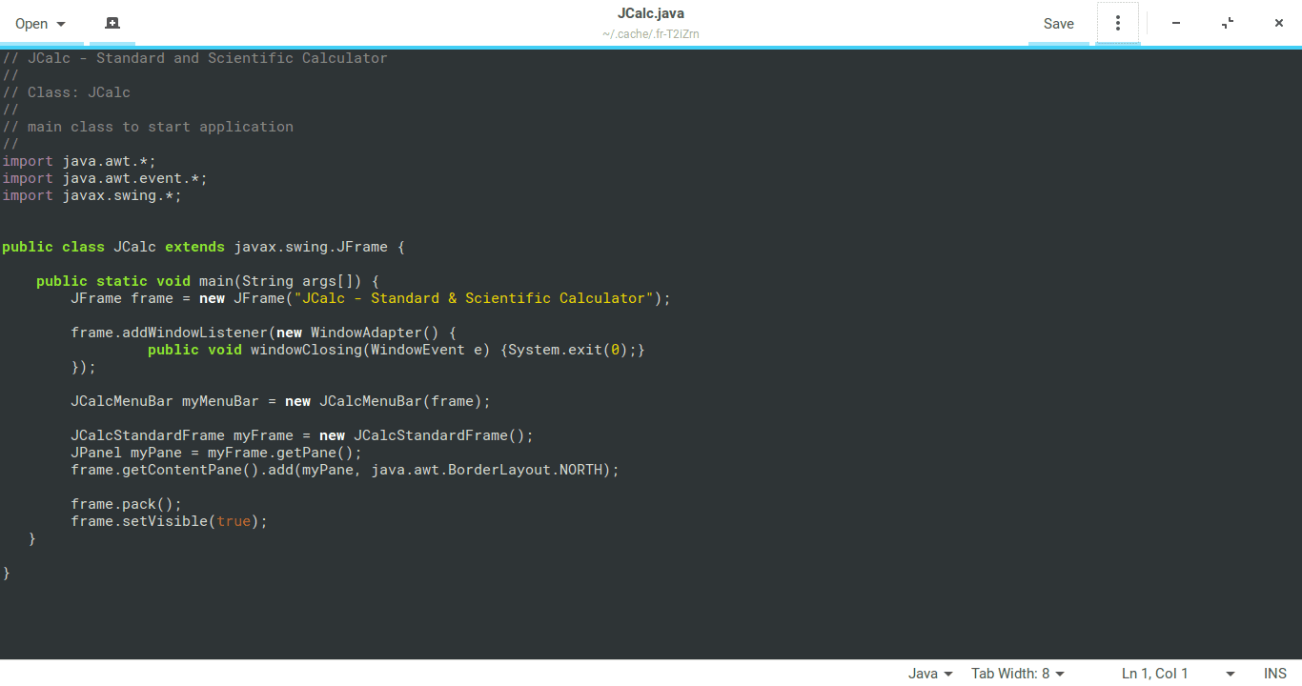Close the JCalc.java editor window

(1279, 24)
